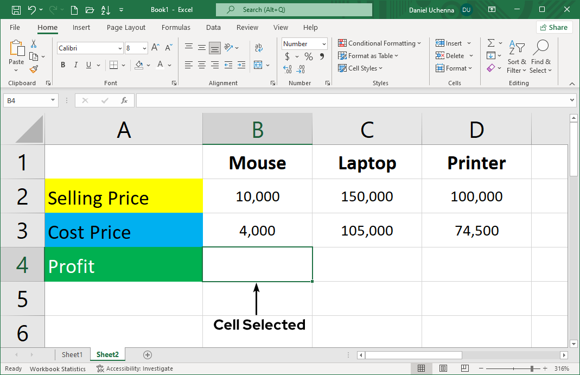Click the Format as Table option
This screenshot has width=580, height=375.
click(368, 55)
